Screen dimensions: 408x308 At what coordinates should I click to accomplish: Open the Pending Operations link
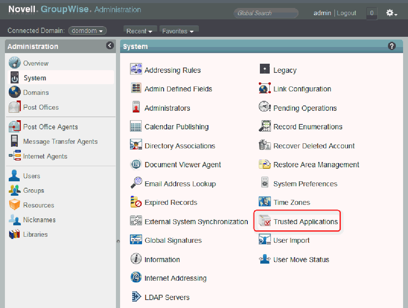[x=305, y=108]
